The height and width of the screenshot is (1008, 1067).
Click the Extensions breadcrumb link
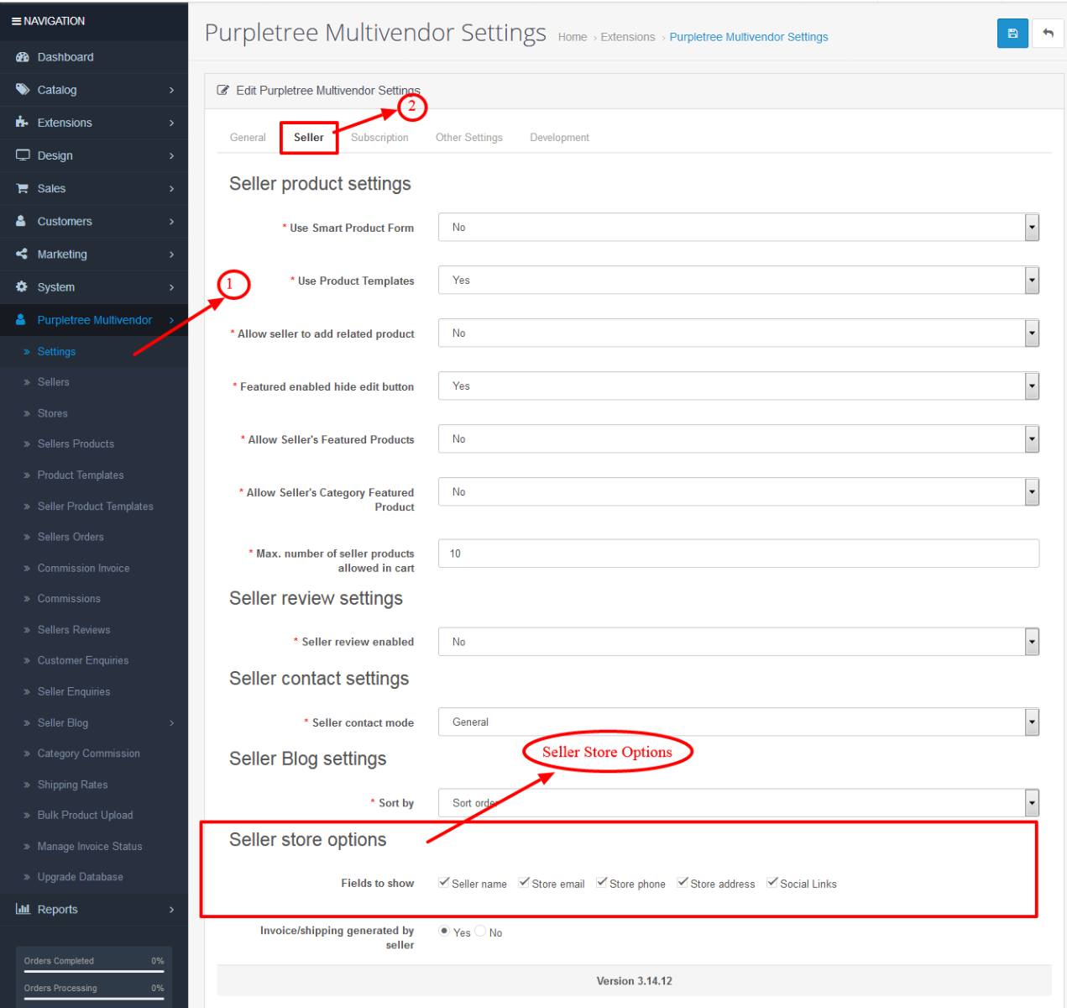[628, 37]
